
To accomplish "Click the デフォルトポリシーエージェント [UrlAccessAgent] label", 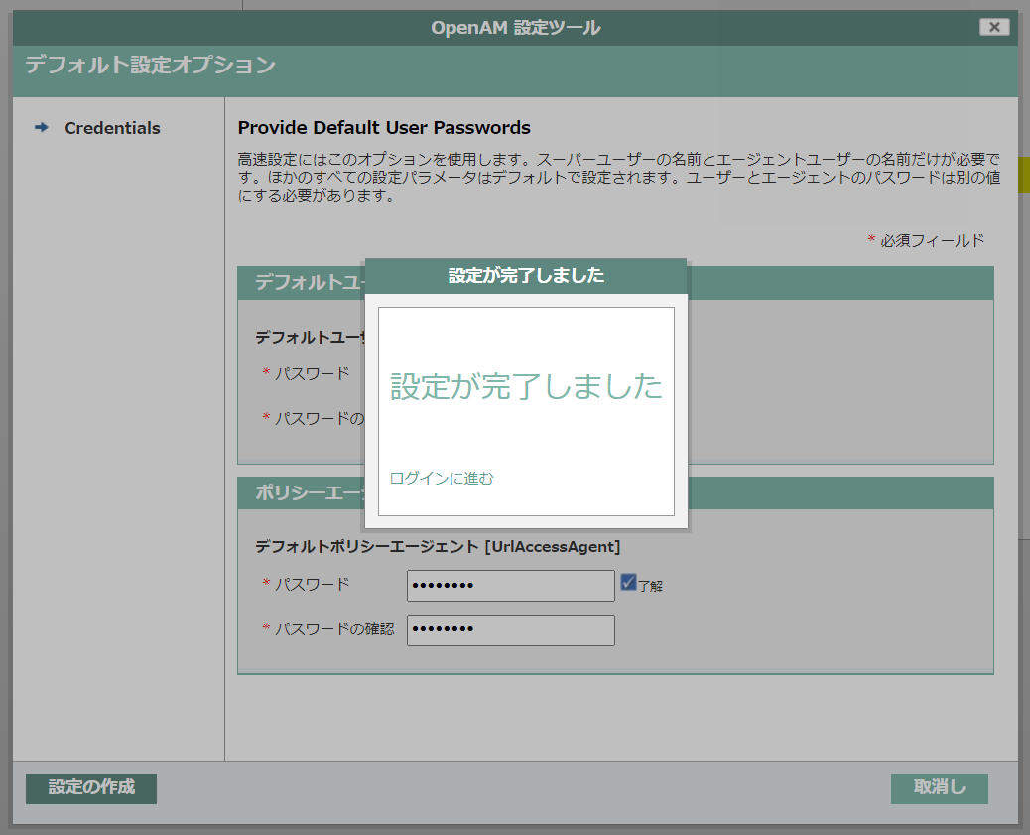I will [x=438, y=546].
